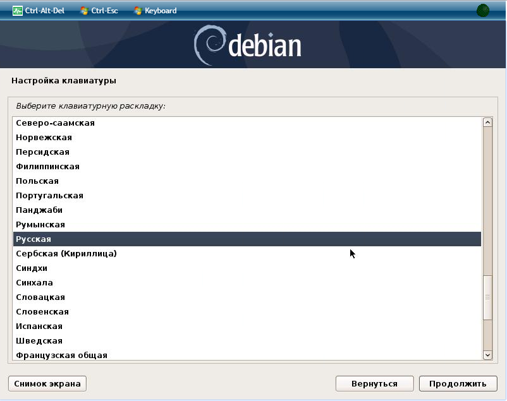Select the Синдхи layout

click(x=247, y=268)
